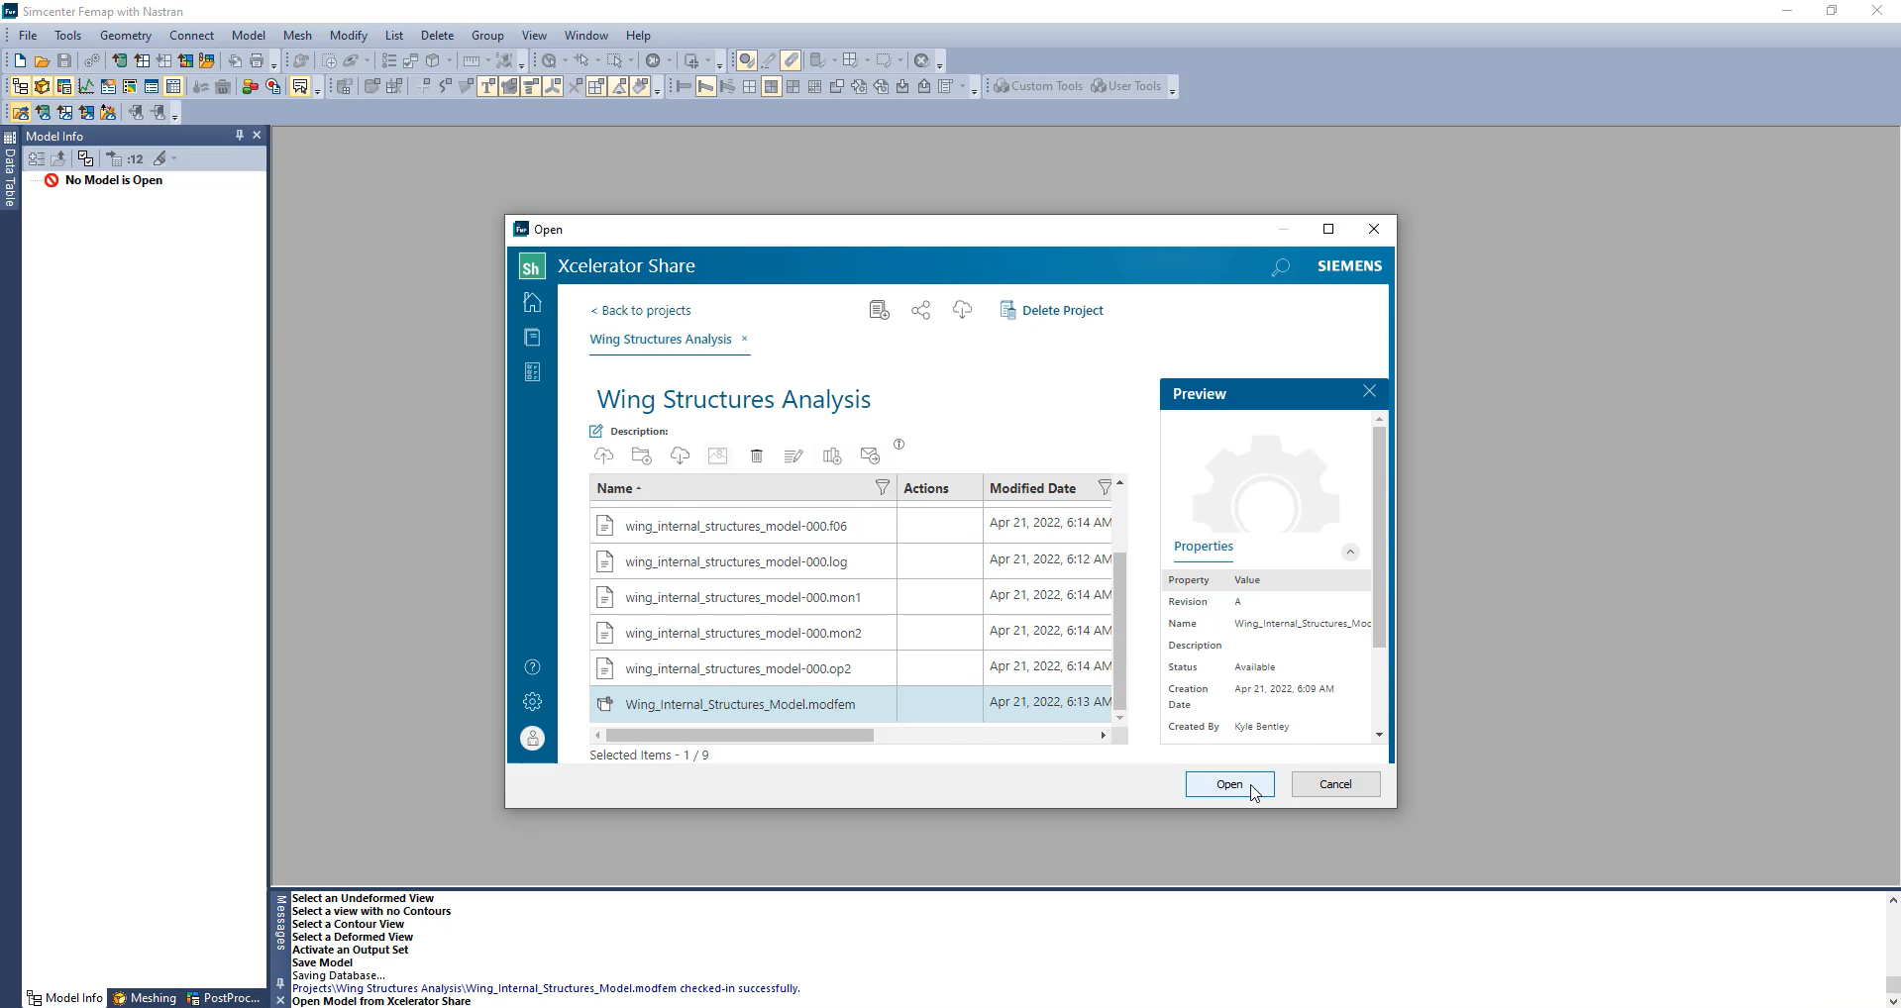This screenshot has height=1008, width=1901.
Task: Click the Back to projects link
Action: coord(640,310)
